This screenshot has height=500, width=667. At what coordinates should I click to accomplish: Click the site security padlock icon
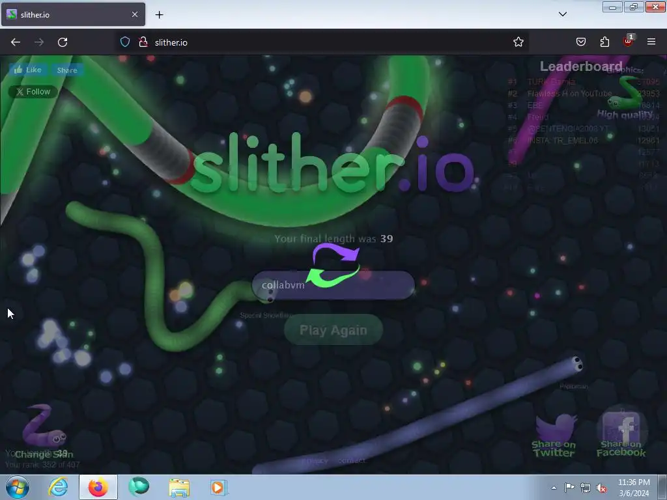(143, 42)
